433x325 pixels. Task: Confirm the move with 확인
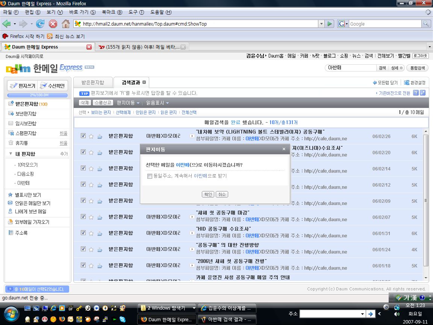pyautogui.click(x=208, y=194)
